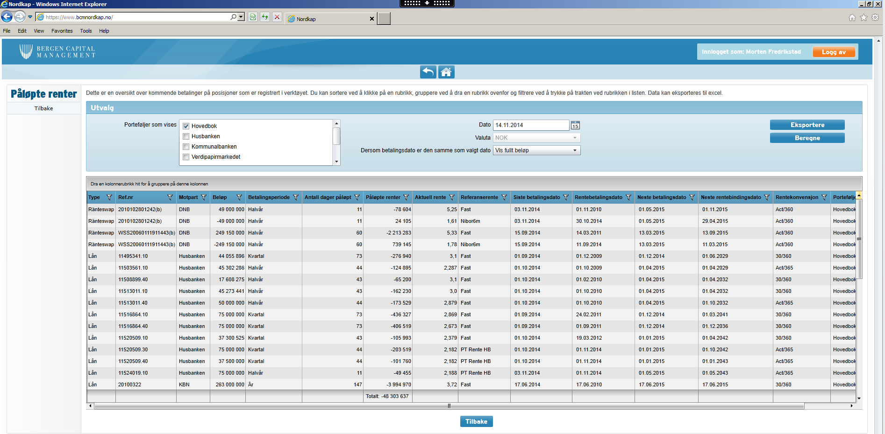Filter the Neste rentebindingsdato column
The width and height of the screenshot is (885, 434).
click(x=767, y=197)
